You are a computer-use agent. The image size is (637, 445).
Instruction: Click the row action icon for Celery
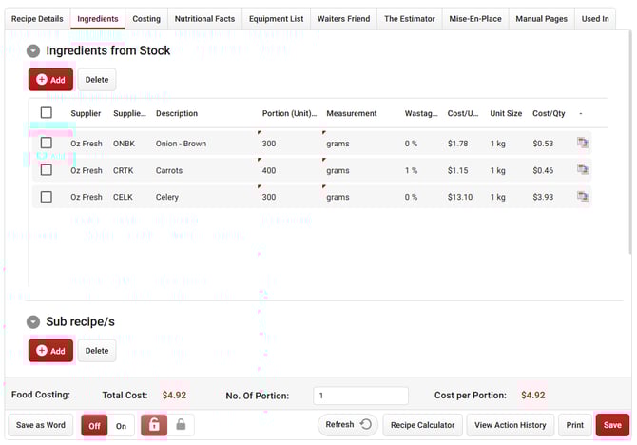pyautogui.click(x=583, y=197)
